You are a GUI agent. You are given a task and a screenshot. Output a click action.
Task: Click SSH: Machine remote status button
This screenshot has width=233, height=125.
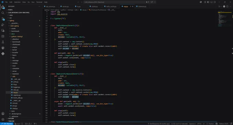tap(7, 124)
